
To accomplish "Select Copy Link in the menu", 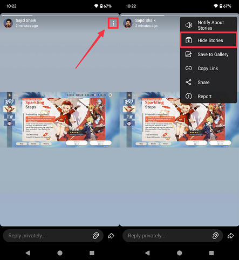I will (x=208, y=69).
